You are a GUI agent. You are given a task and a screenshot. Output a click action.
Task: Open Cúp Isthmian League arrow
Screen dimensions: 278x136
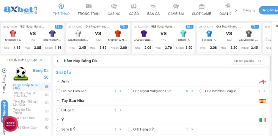coord(264,91)
